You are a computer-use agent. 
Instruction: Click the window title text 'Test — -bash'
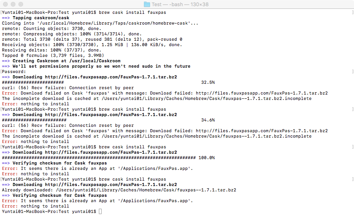coord(170,4)
